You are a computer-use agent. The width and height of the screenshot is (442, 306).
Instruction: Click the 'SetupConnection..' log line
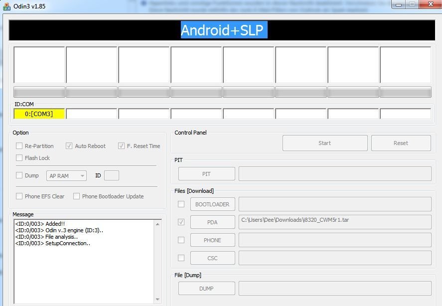[x=53, y=243]
